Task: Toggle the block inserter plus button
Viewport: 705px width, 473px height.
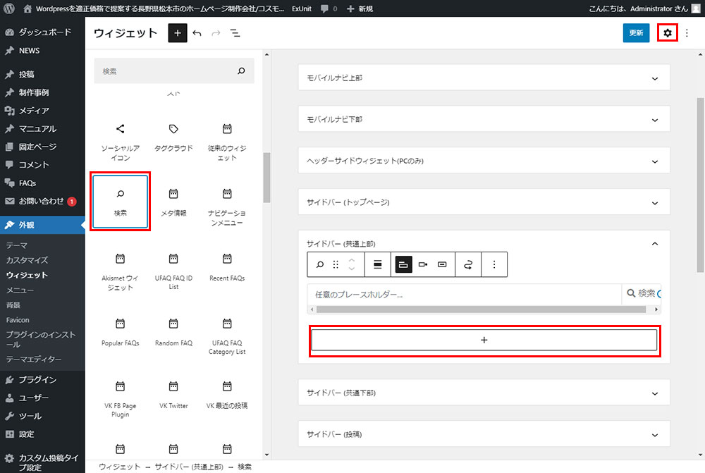Action: coord(177,33)
